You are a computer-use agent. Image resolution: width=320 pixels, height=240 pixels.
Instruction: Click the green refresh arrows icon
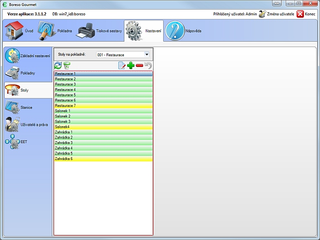(x=58, y=66)
